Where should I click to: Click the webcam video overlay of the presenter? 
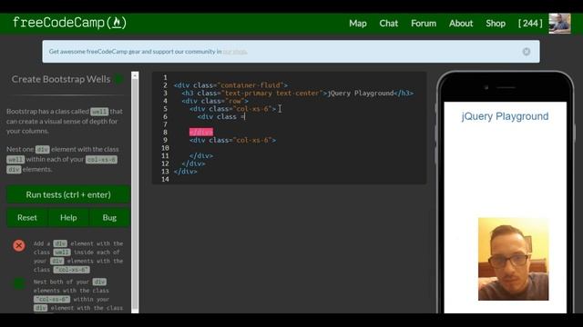point(513,259)
